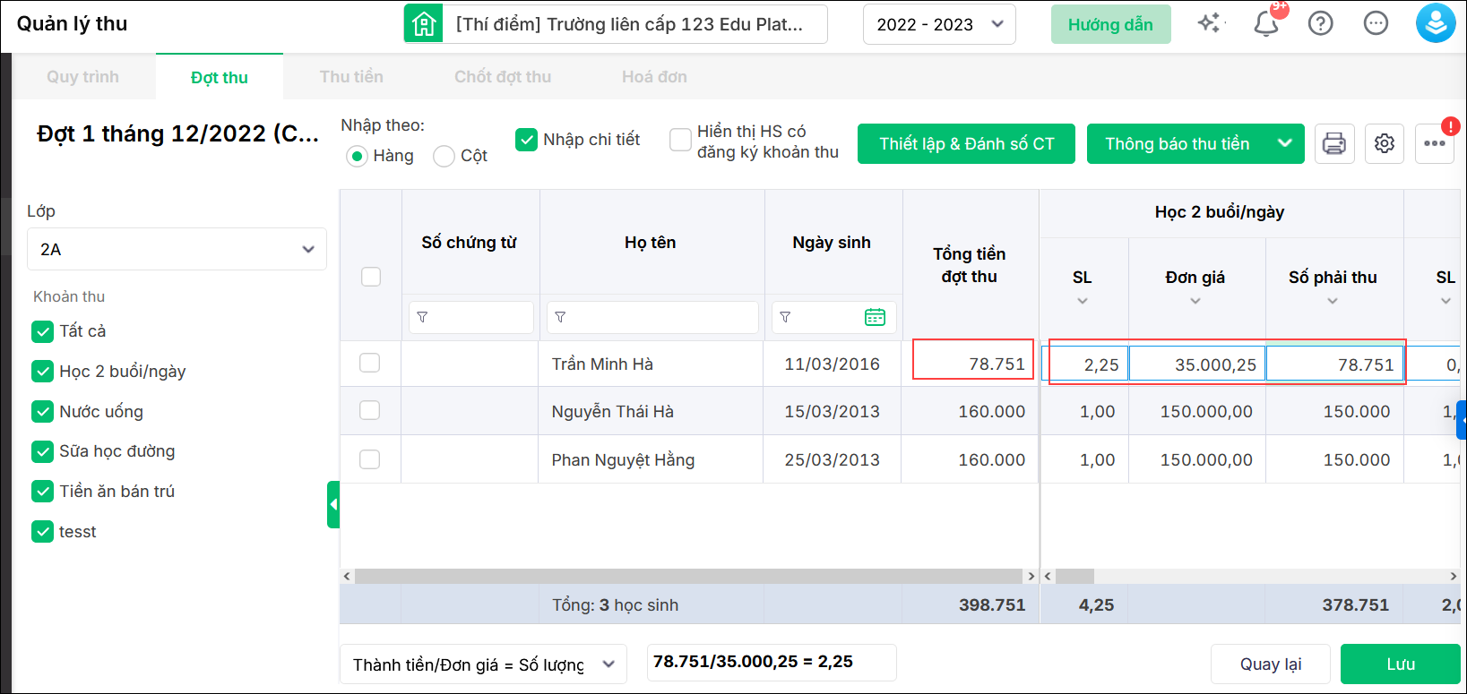Viewport: 1467px width, 694px height.
Task: Tick the checkbox for Nguyễn Thái Hà
Action: (369, 410)
